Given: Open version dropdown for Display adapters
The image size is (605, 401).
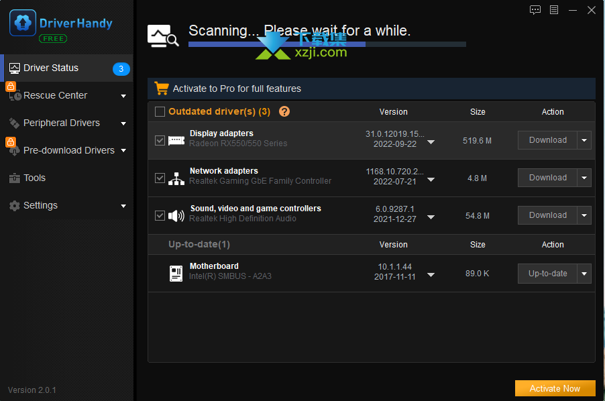Looking at the screenshot, I should pos(431,142).
